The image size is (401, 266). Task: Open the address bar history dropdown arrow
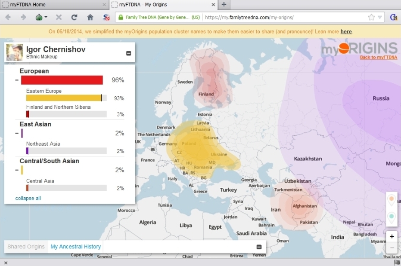(x=380, y=17)
